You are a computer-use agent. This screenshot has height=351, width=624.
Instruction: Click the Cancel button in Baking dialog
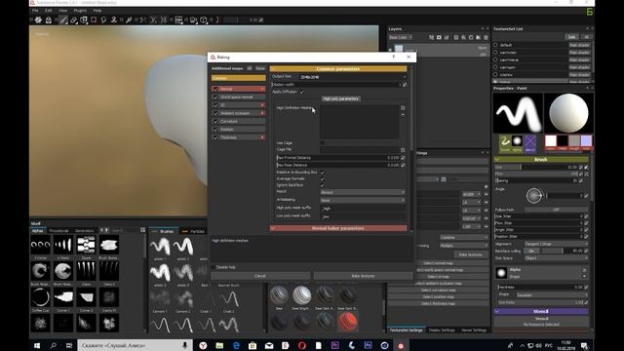coord(260,276)
